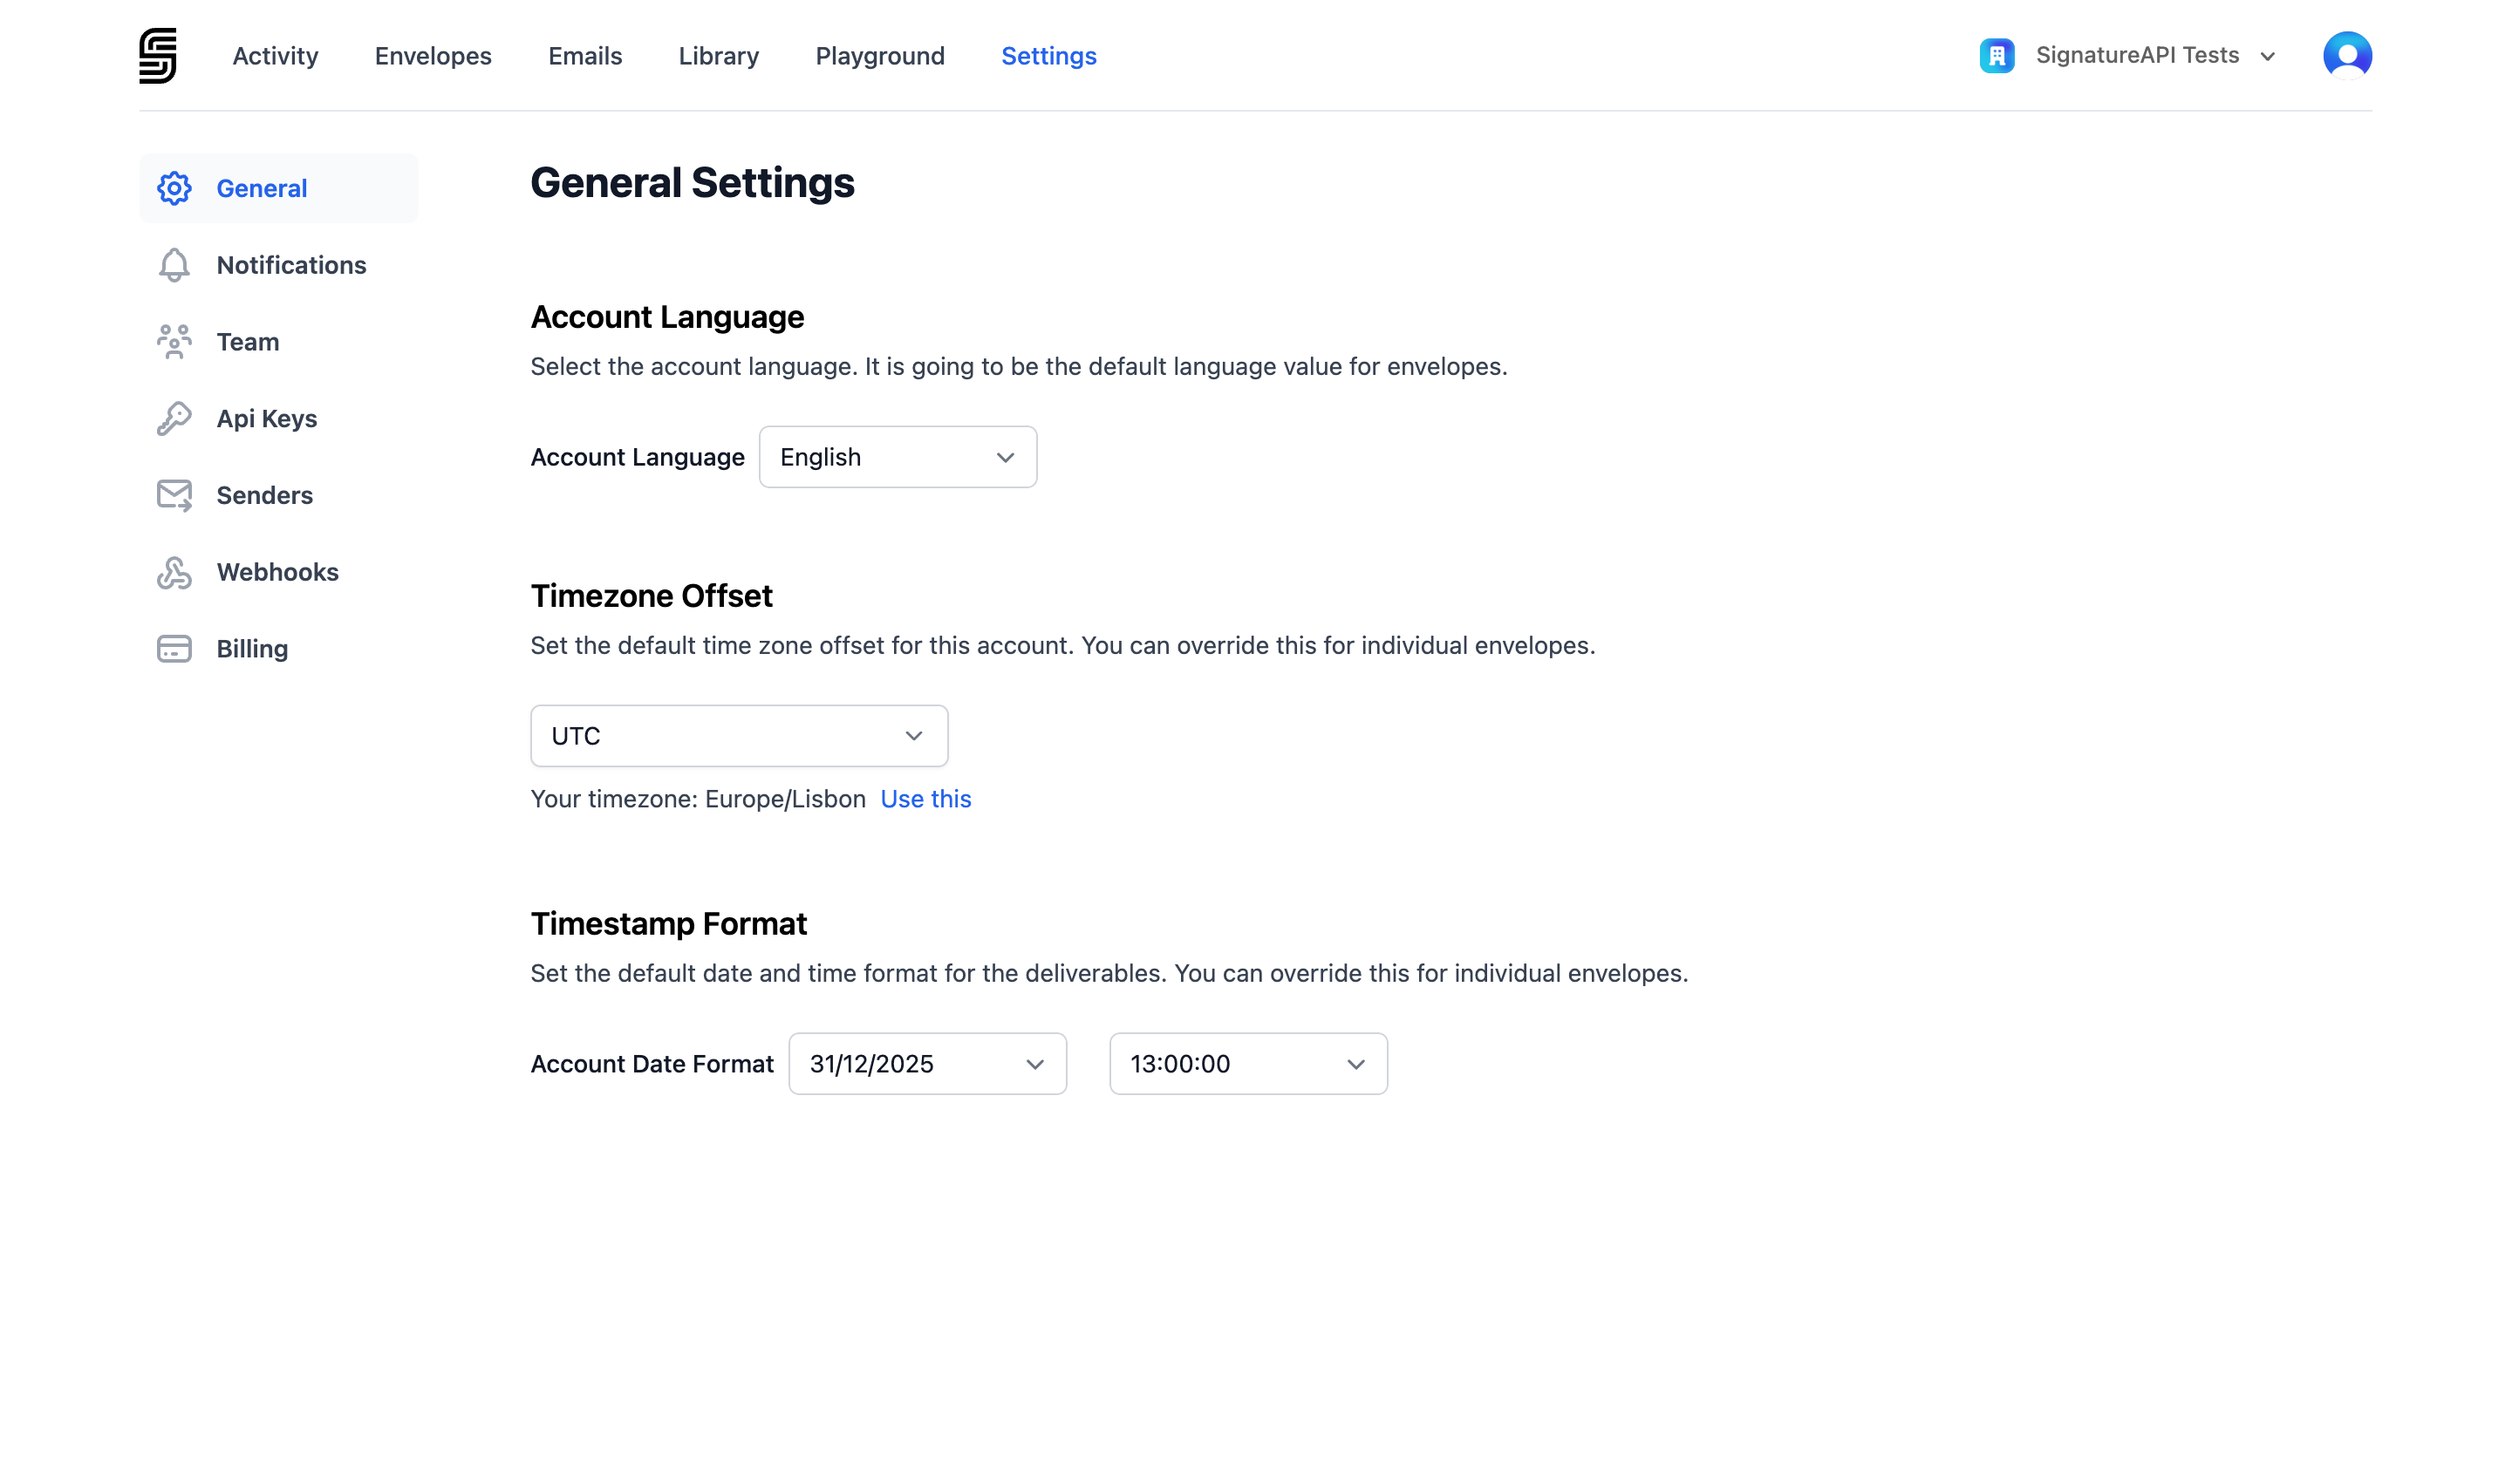This screenshot has width=2512, height=1484.
Task: Open the envelope icon beside Senders
Action: (174, 495)
